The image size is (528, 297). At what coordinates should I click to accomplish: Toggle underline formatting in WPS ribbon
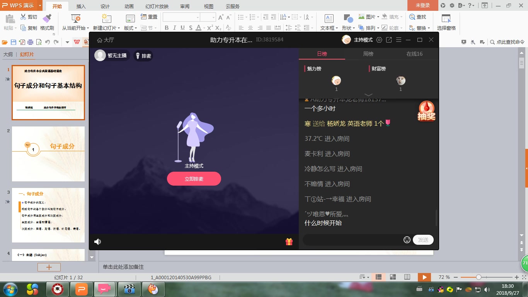point(182,28)
